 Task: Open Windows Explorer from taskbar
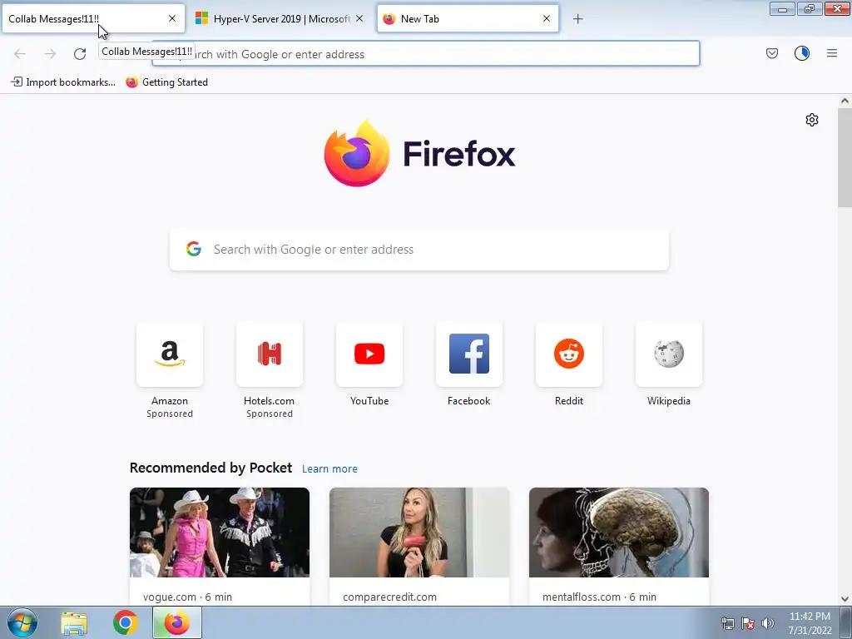tap(74, 622)
